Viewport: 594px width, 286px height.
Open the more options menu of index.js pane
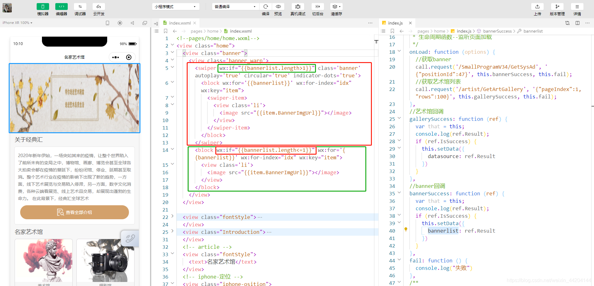[587, 23]
